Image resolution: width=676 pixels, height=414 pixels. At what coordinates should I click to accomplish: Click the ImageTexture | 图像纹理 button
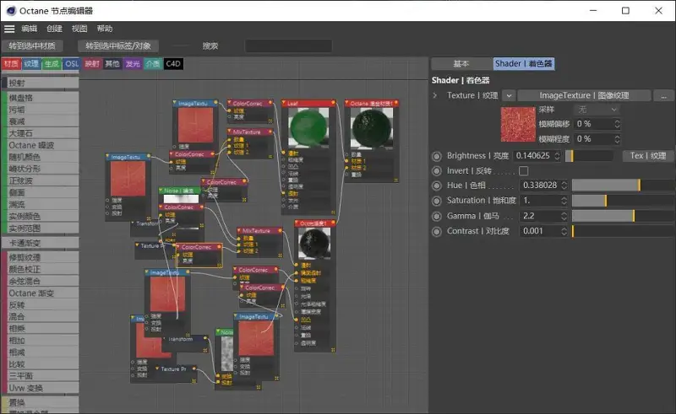584,95
